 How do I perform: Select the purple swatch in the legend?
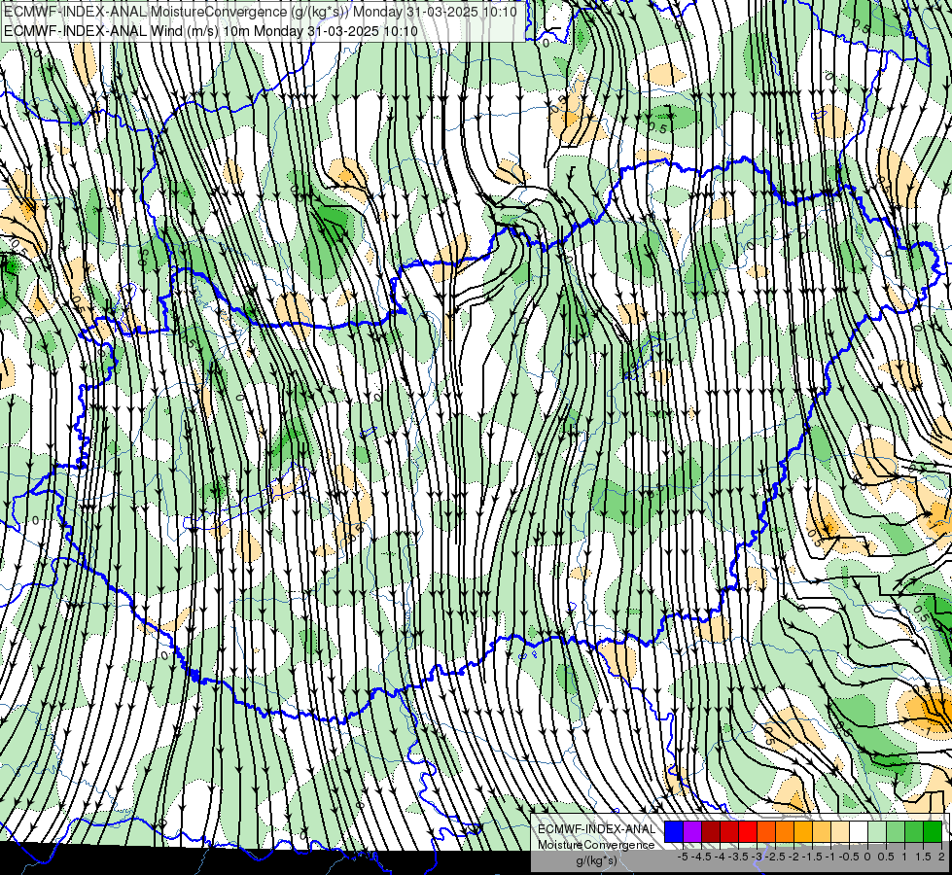pos(692,832)
